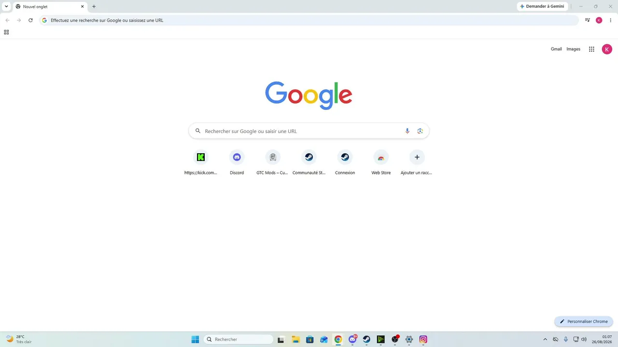This screenshot has width=618, height=347.
Task: Open Task View in the taskbar
Action: click(x=281, y=339)
